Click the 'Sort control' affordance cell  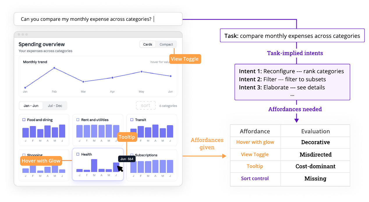point(255,179)
